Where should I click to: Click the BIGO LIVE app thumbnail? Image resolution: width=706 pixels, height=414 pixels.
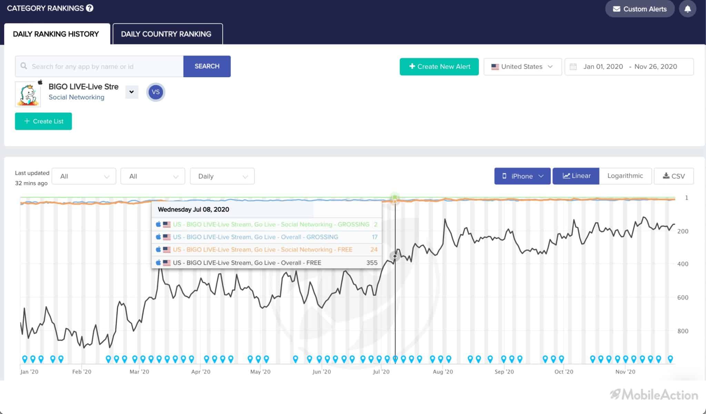click(28, 94)
